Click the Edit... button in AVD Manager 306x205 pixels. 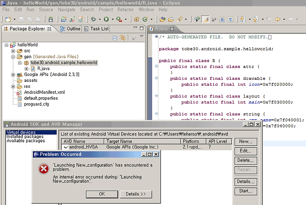coord(246,151)
